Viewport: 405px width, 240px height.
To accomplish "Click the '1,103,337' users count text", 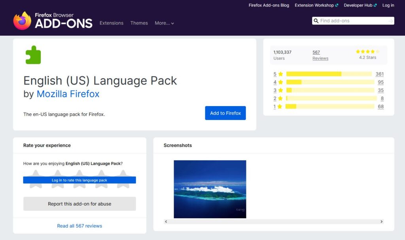I will [x=282, y=52].
